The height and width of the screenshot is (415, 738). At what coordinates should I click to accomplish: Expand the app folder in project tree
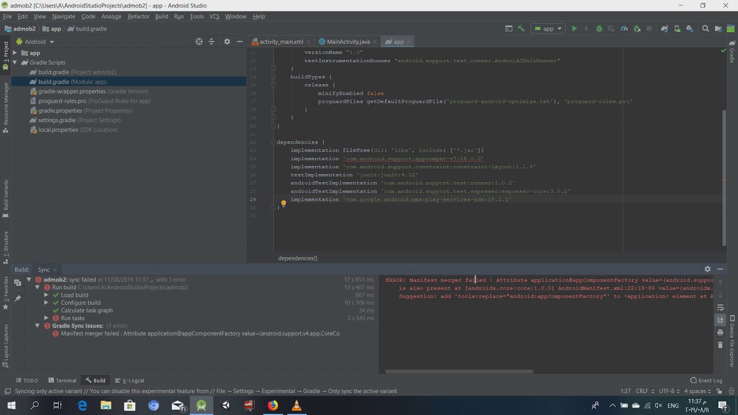[x=15, y=53]
